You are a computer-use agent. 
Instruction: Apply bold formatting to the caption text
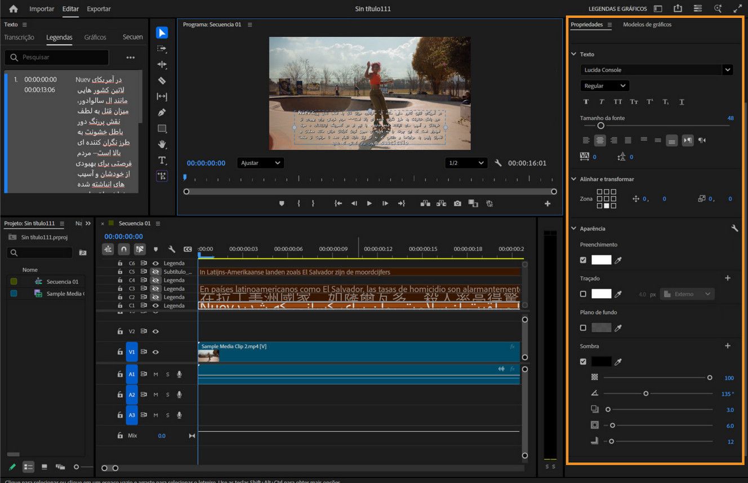[x=586, y=101]
